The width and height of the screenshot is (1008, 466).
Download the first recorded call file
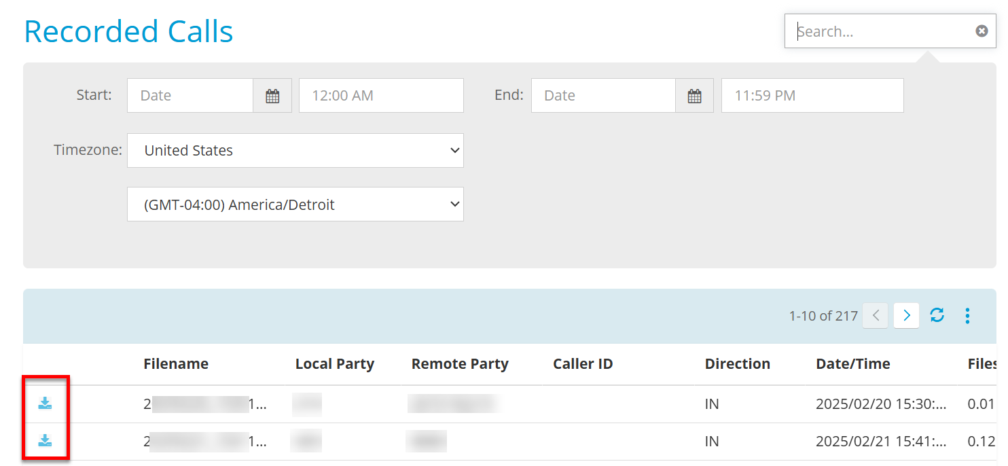tap(45, 403)
